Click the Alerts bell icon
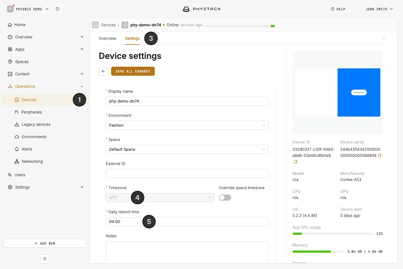 tap(17, 149)
